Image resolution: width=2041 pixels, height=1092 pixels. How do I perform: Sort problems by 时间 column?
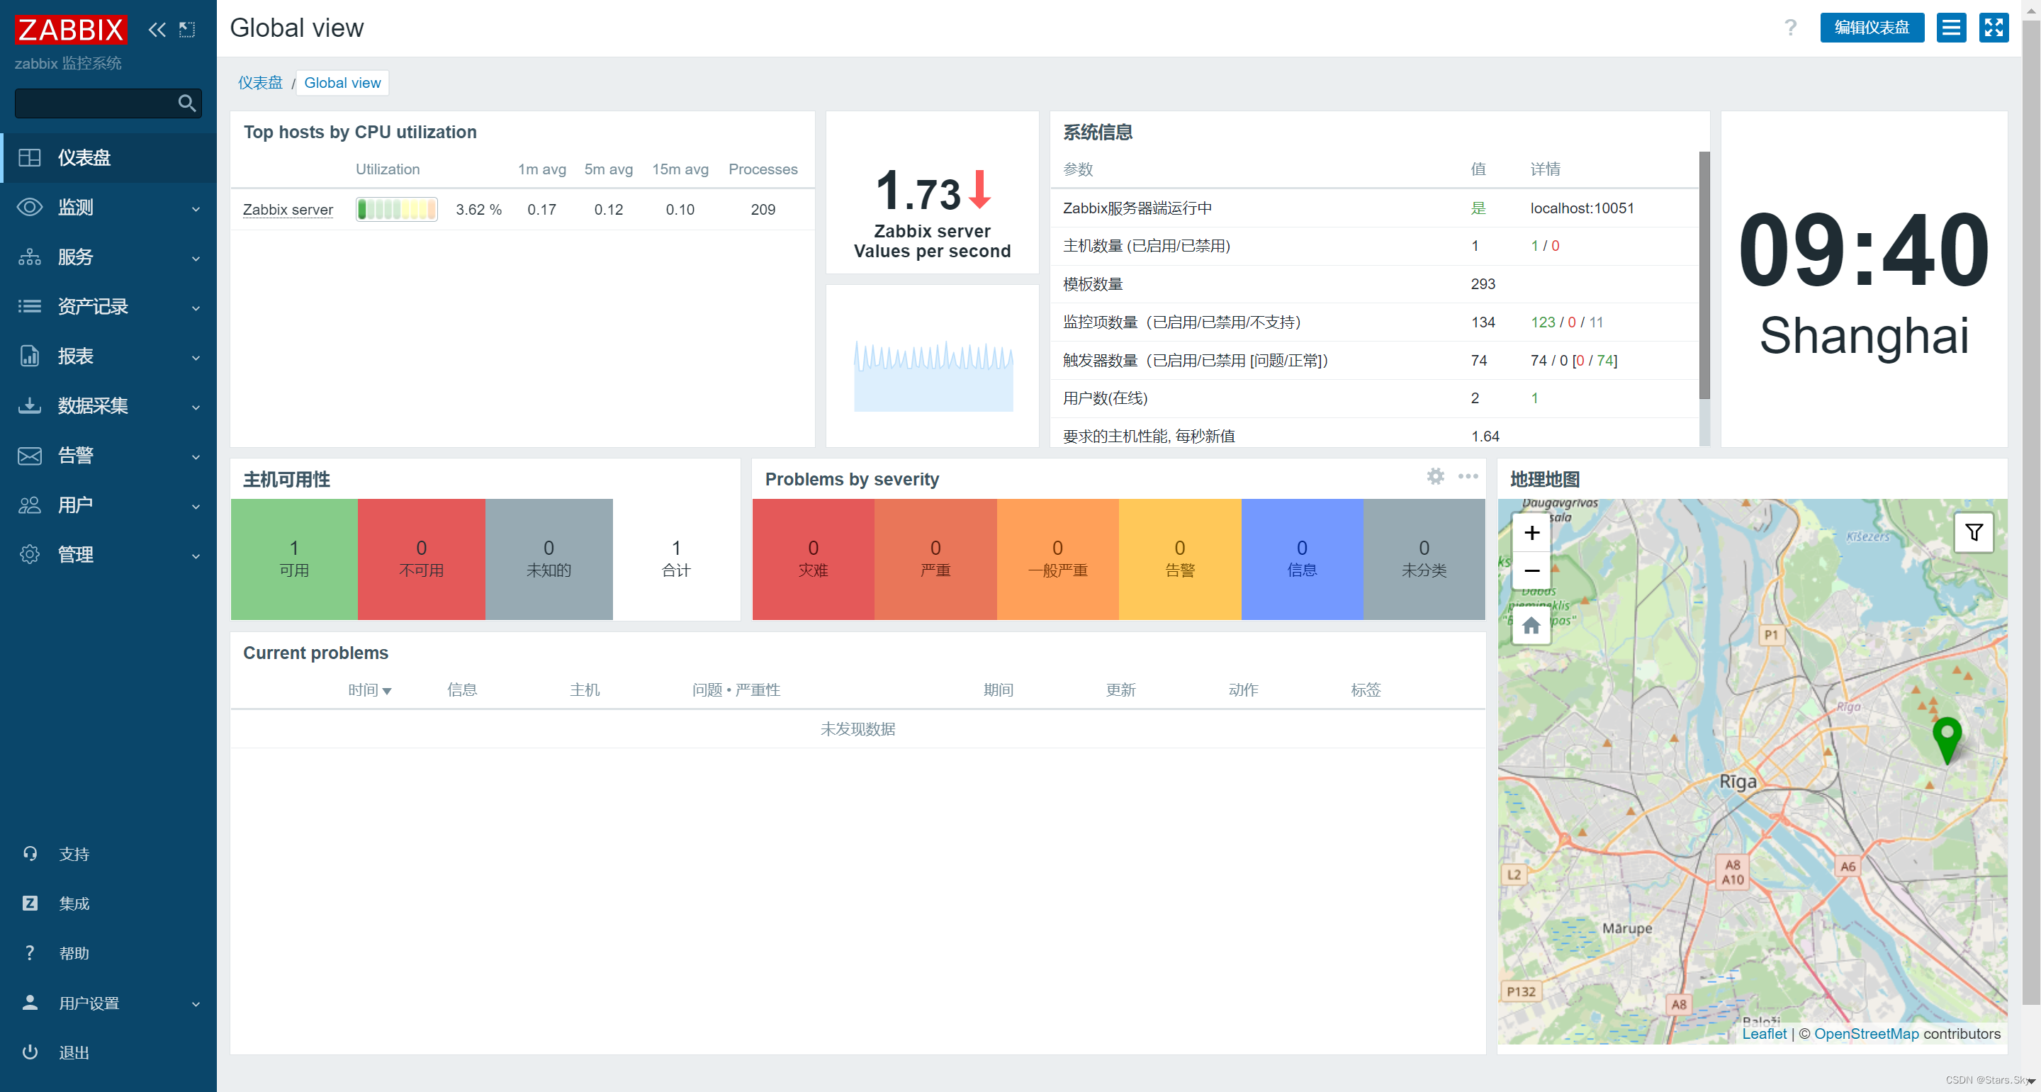[369, 689]
